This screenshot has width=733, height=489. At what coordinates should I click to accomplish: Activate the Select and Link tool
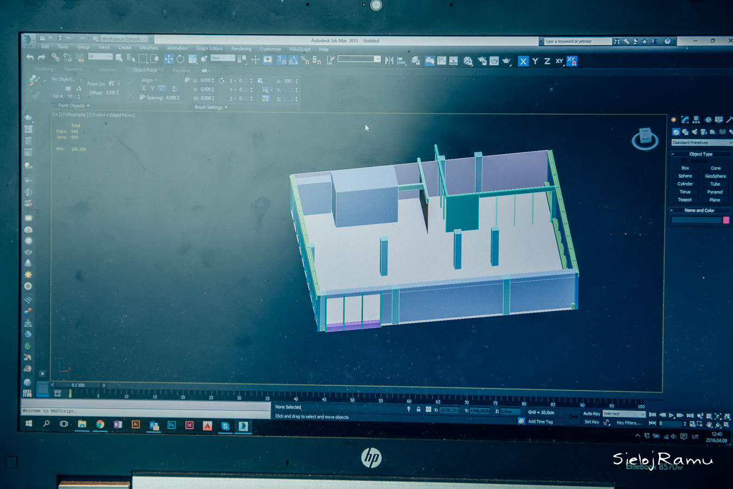pyautogui.click(x=55, y=57)
